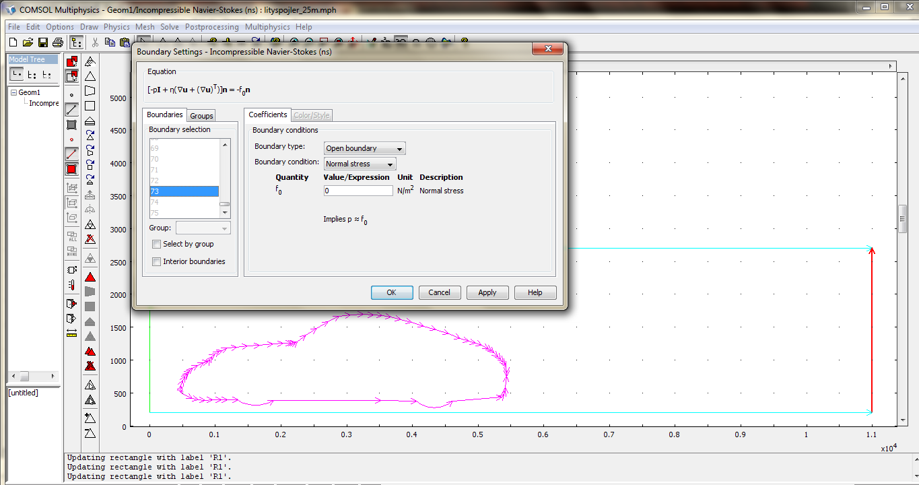Open the Group dropdown

203,228
